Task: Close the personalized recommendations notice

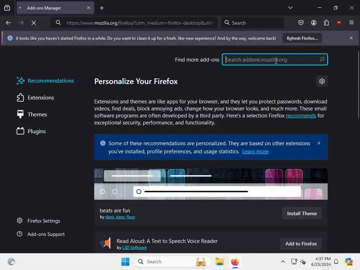Action: [319, 143]
